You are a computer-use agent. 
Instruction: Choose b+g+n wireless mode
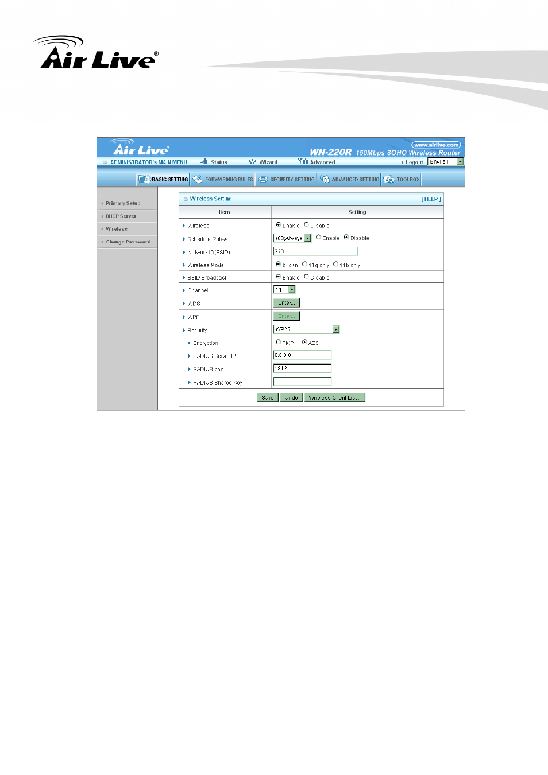tap(278, 264)
